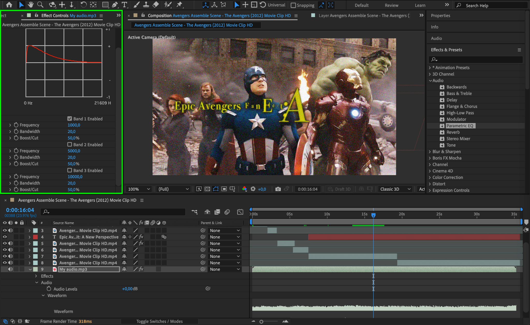Select the Puppet Pin tool
Viewport: 530px width, 325px height.
click(179, 5)
